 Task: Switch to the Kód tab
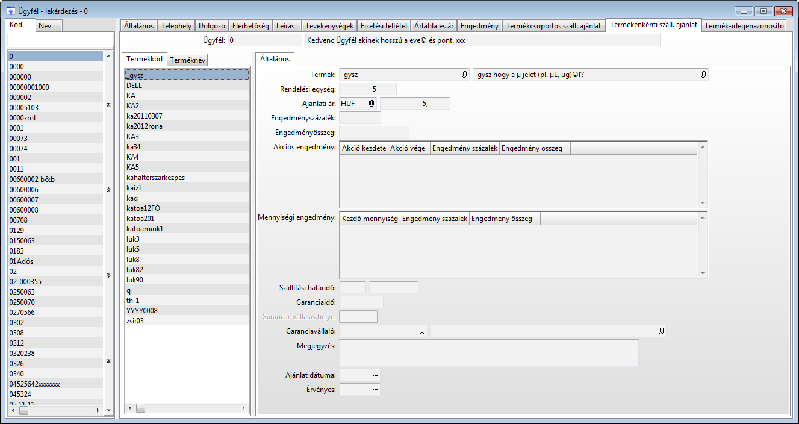click(x=19, y=25)
